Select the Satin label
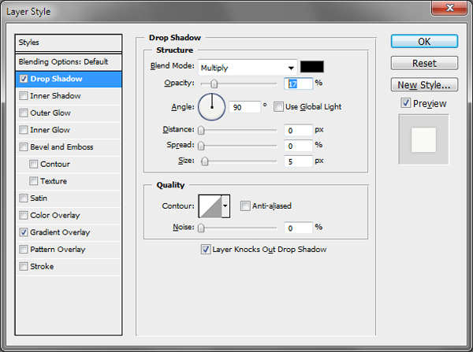 click(39, 198)
